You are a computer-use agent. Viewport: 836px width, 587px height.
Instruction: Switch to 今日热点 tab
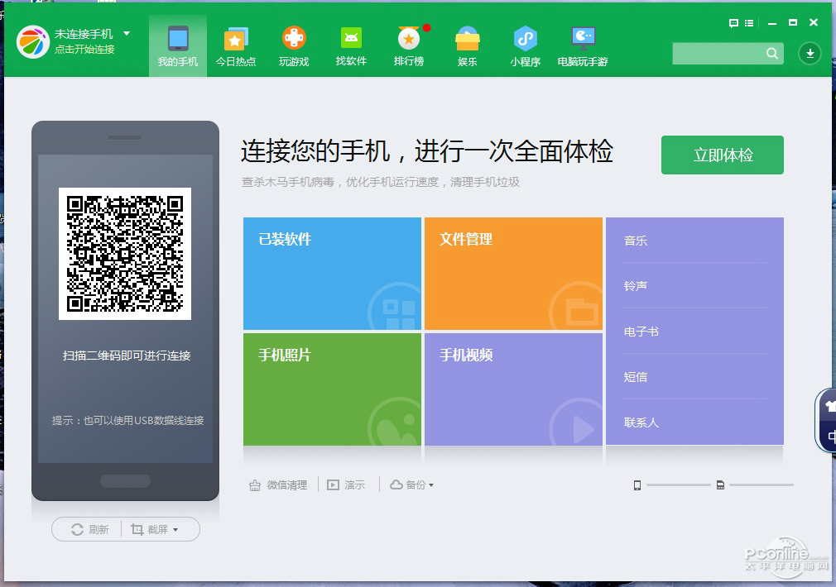pos(236,46)
